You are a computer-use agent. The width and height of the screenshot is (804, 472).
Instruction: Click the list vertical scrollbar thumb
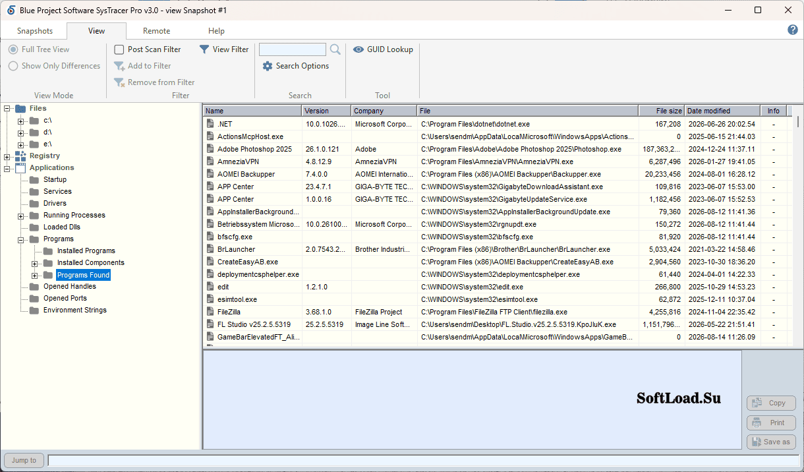(798, 121)
